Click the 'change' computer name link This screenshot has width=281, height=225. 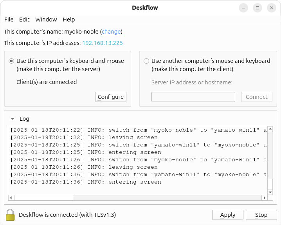coord(111,32)
